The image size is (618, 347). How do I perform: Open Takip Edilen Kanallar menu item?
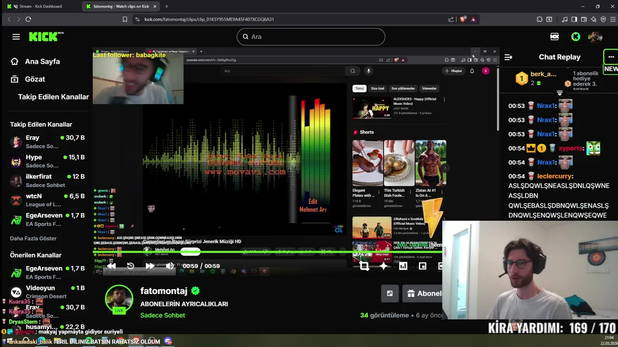coord(53,97)
